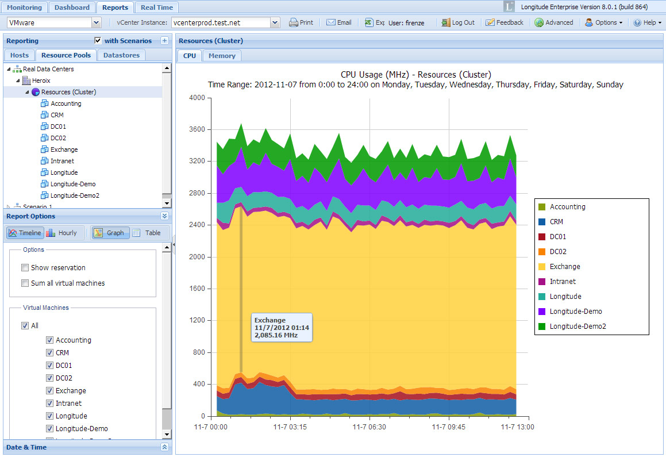This screenshot has height=457, width=666.
Task: Click the Exchange legend color swatch
Action: 541,267
